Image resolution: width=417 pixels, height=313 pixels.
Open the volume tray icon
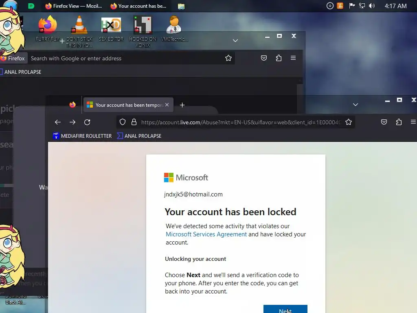372,6
